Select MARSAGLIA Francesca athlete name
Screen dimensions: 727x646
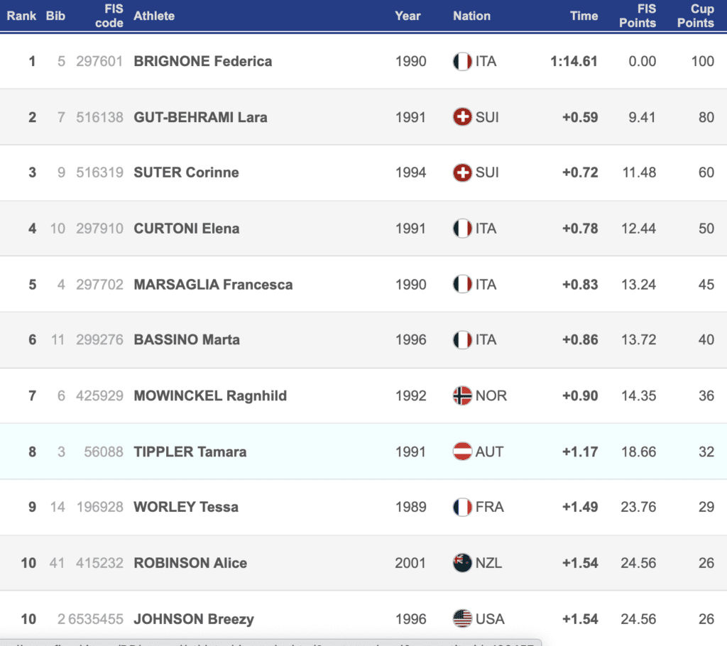[213, 285]
